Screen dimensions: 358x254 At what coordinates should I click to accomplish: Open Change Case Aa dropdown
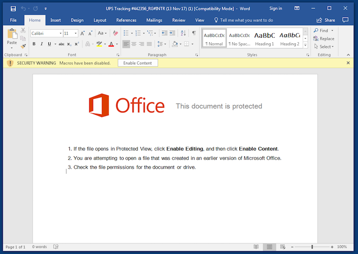102,33
